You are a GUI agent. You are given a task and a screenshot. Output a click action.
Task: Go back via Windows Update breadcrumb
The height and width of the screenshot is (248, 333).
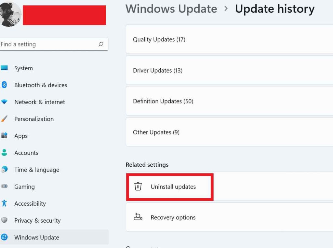pos(171,9)
